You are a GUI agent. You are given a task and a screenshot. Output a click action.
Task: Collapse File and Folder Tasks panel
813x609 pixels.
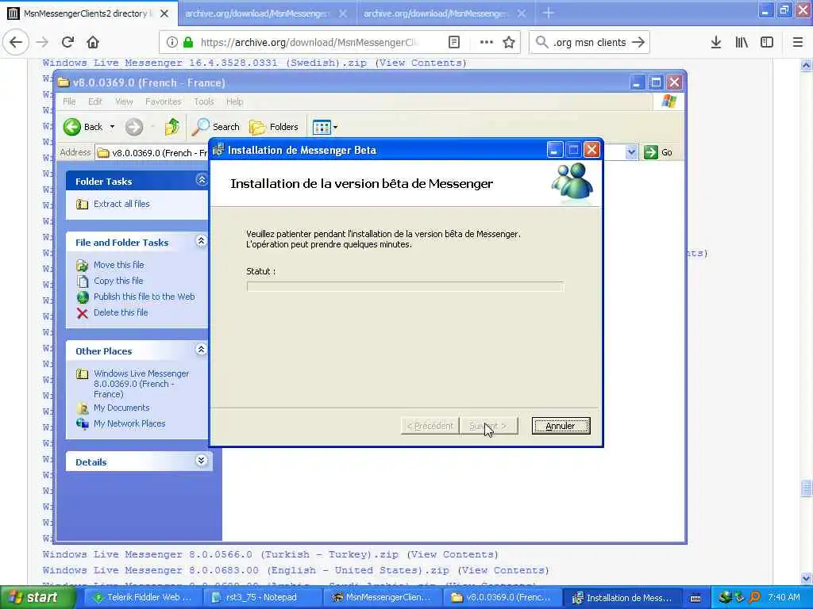201,241
